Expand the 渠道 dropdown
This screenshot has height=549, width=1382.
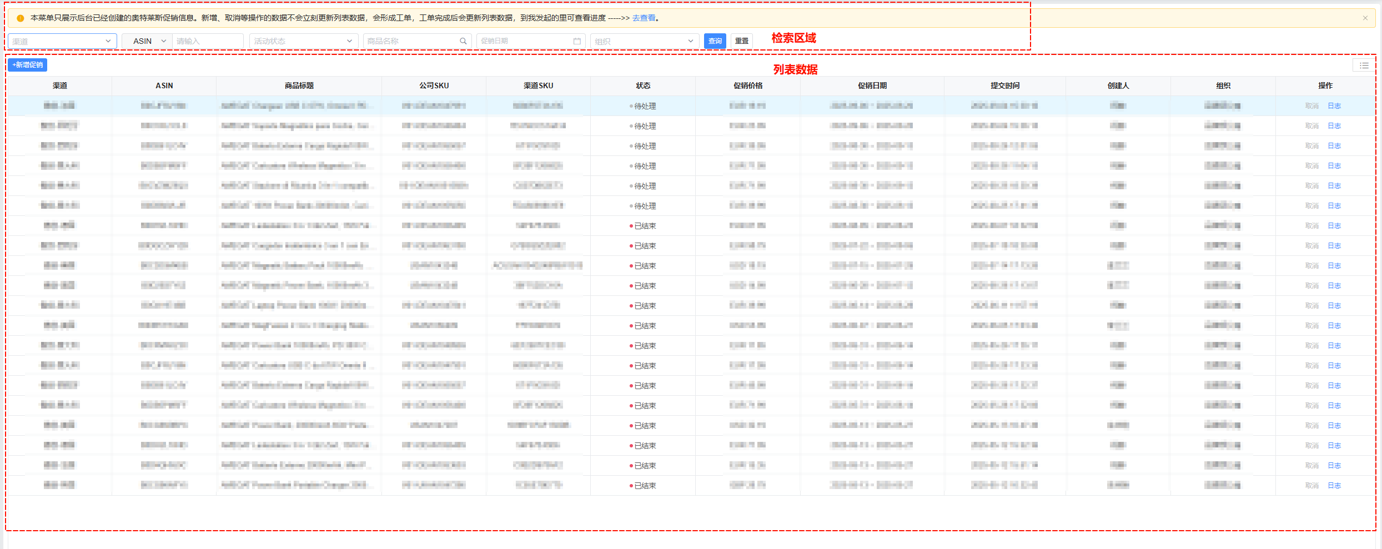62,41
